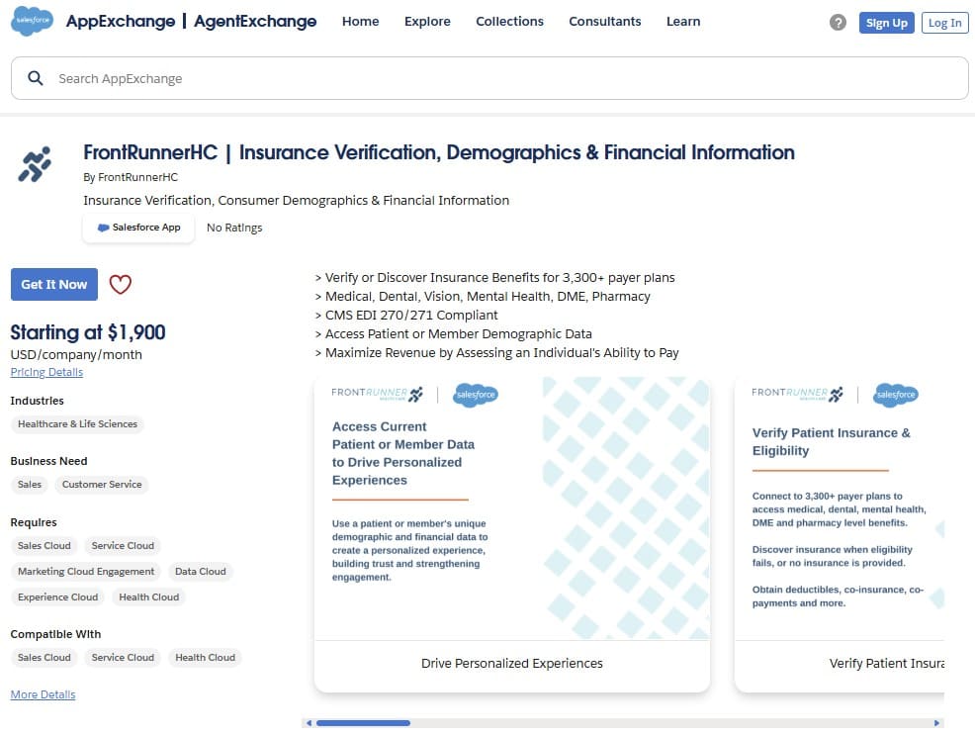Open the Explore menu item

pyautogui.click(x=427, y=21)
